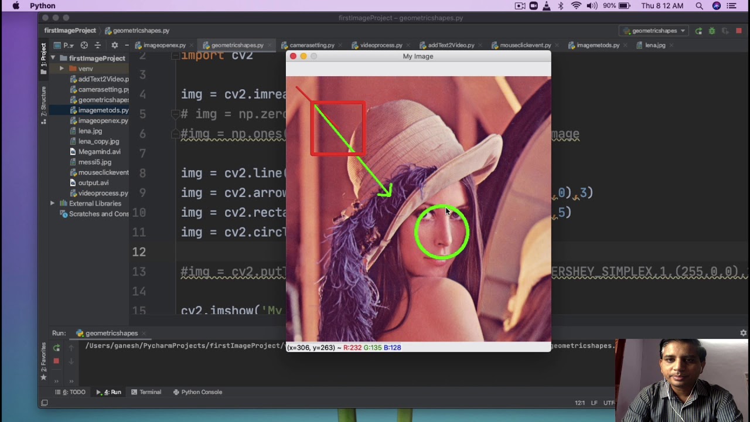The height and width of the screenshot is (422, 750).
Task: Toggle the 2: Favorites side tool window
Action: point(43,362)
